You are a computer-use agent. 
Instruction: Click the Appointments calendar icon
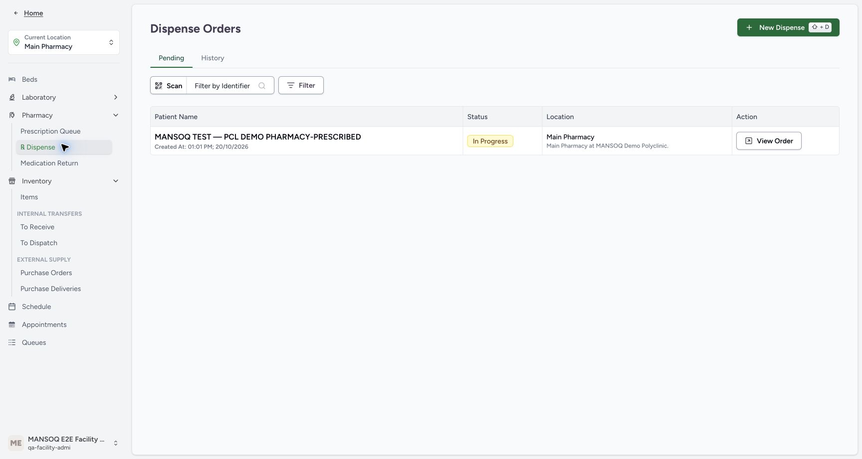tap(12, 324)
